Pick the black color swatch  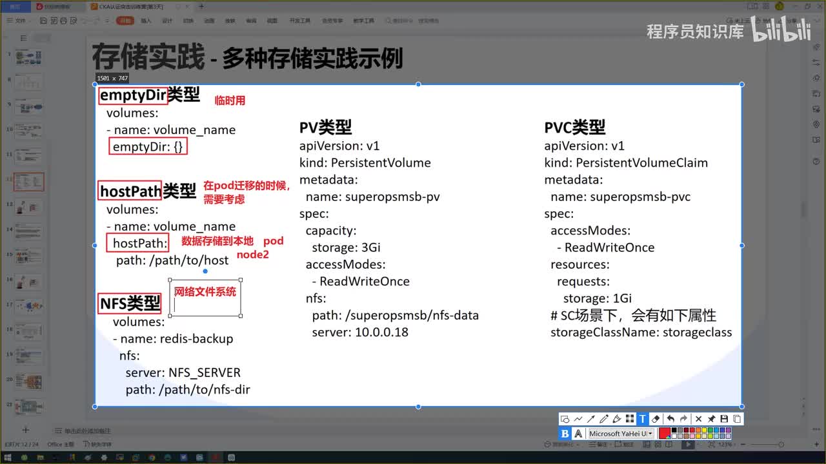click(674, 430)
